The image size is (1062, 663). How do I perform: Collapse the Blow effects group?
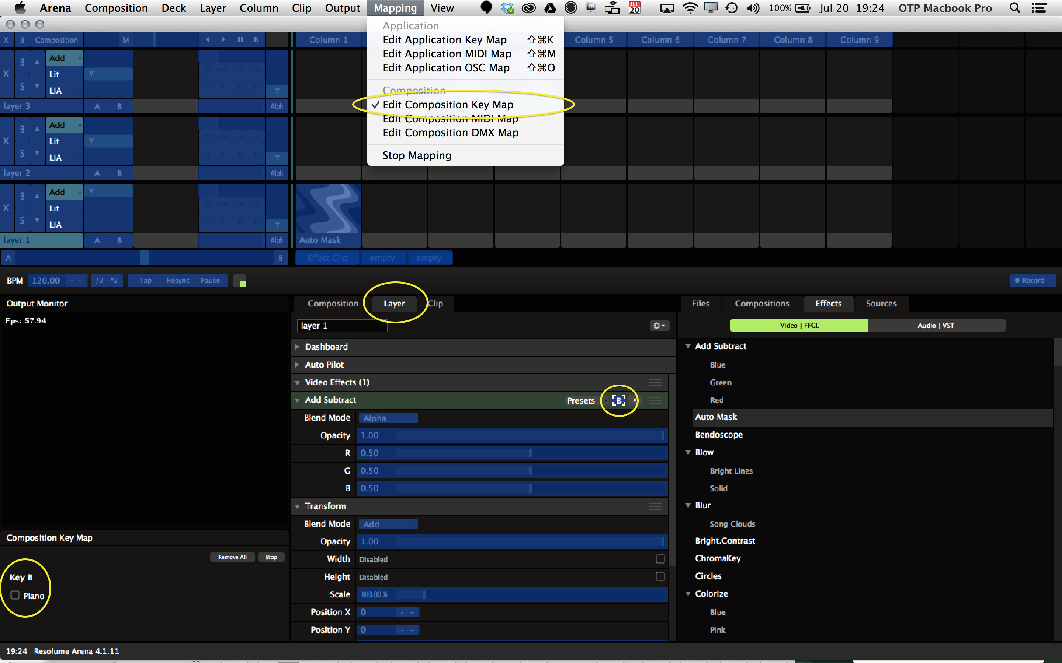688,452
